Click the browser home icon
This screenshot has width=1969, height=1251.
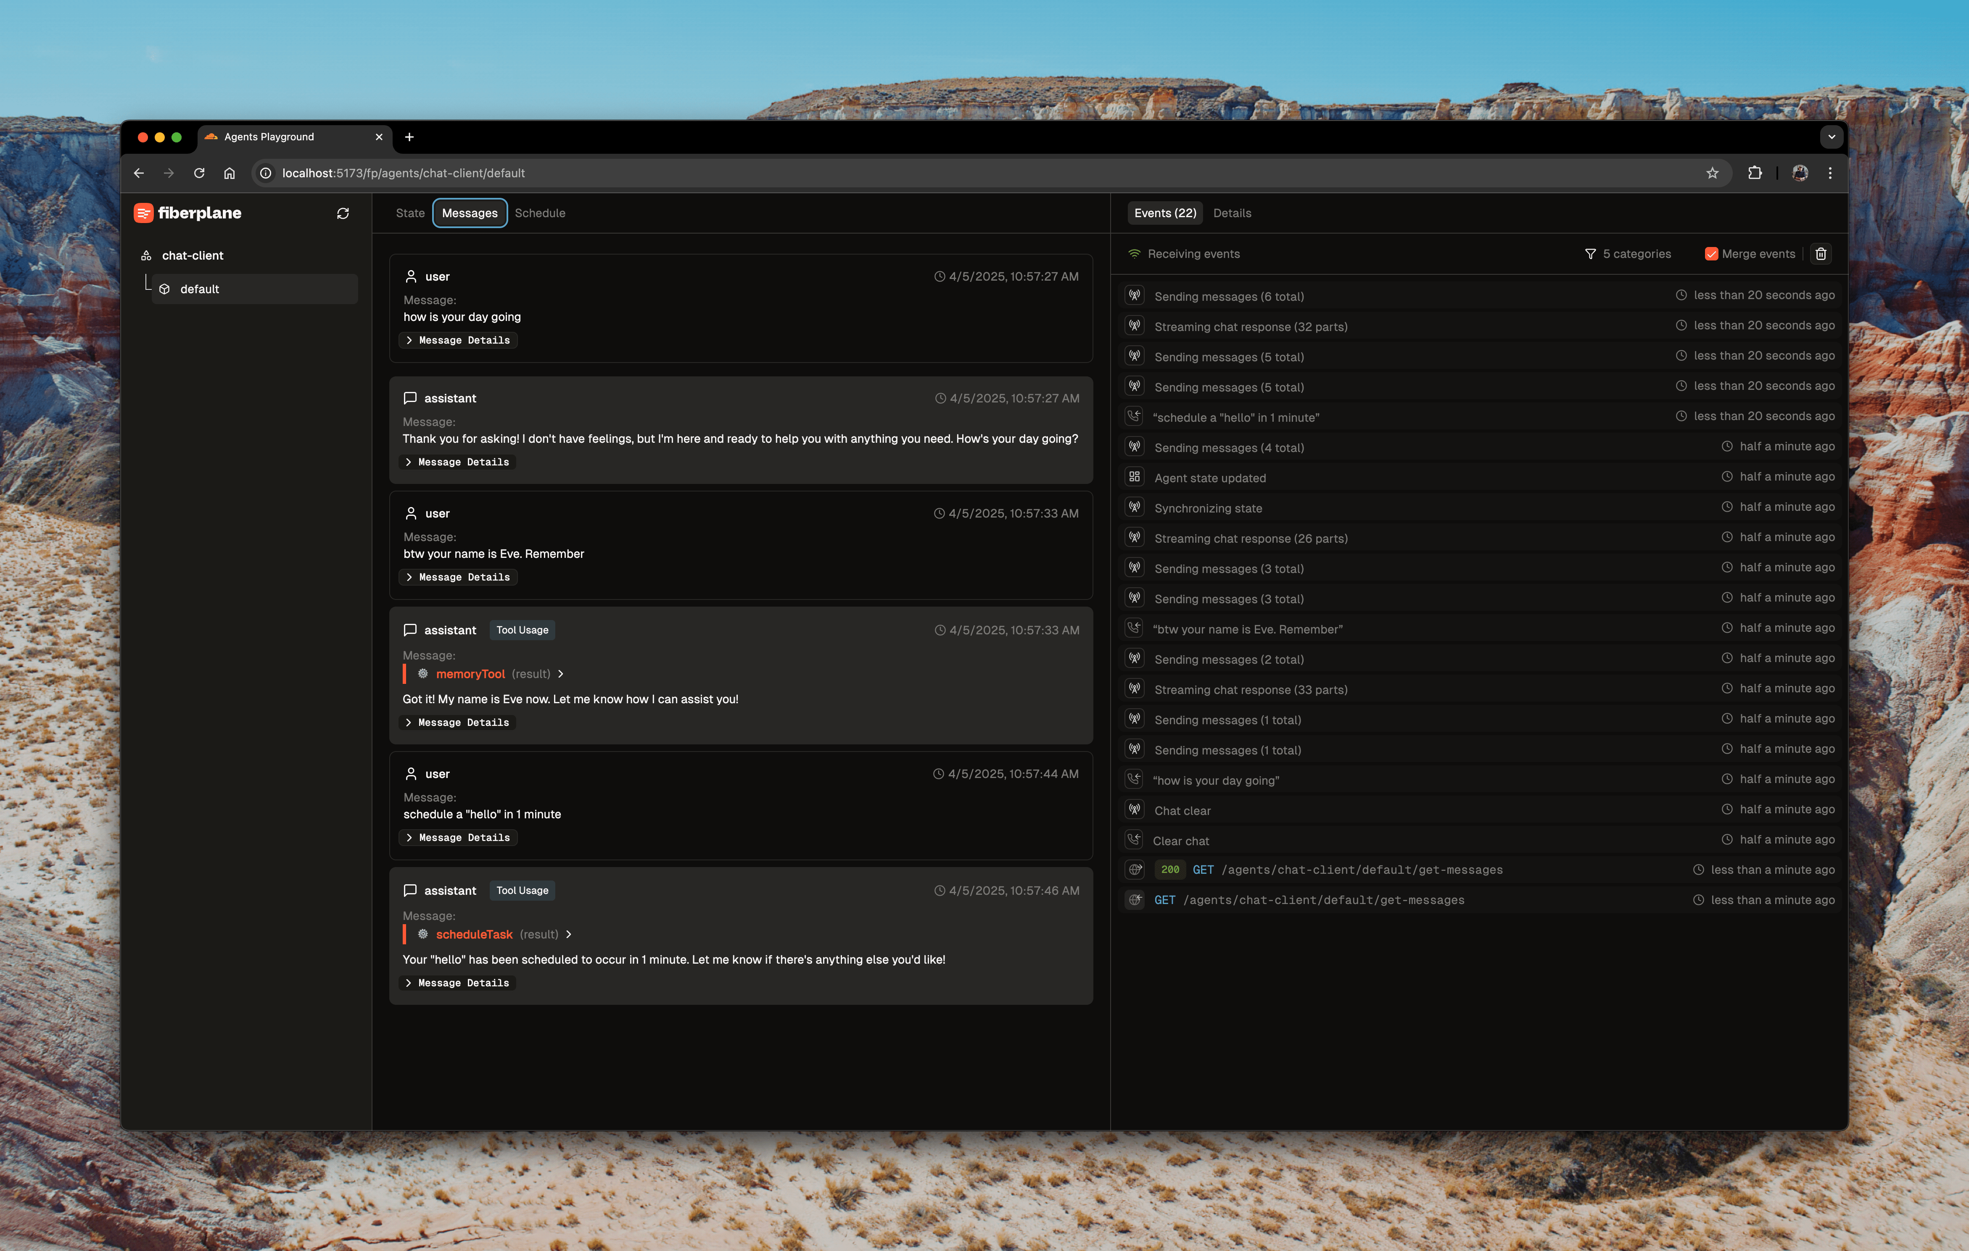tap(230, 173)
